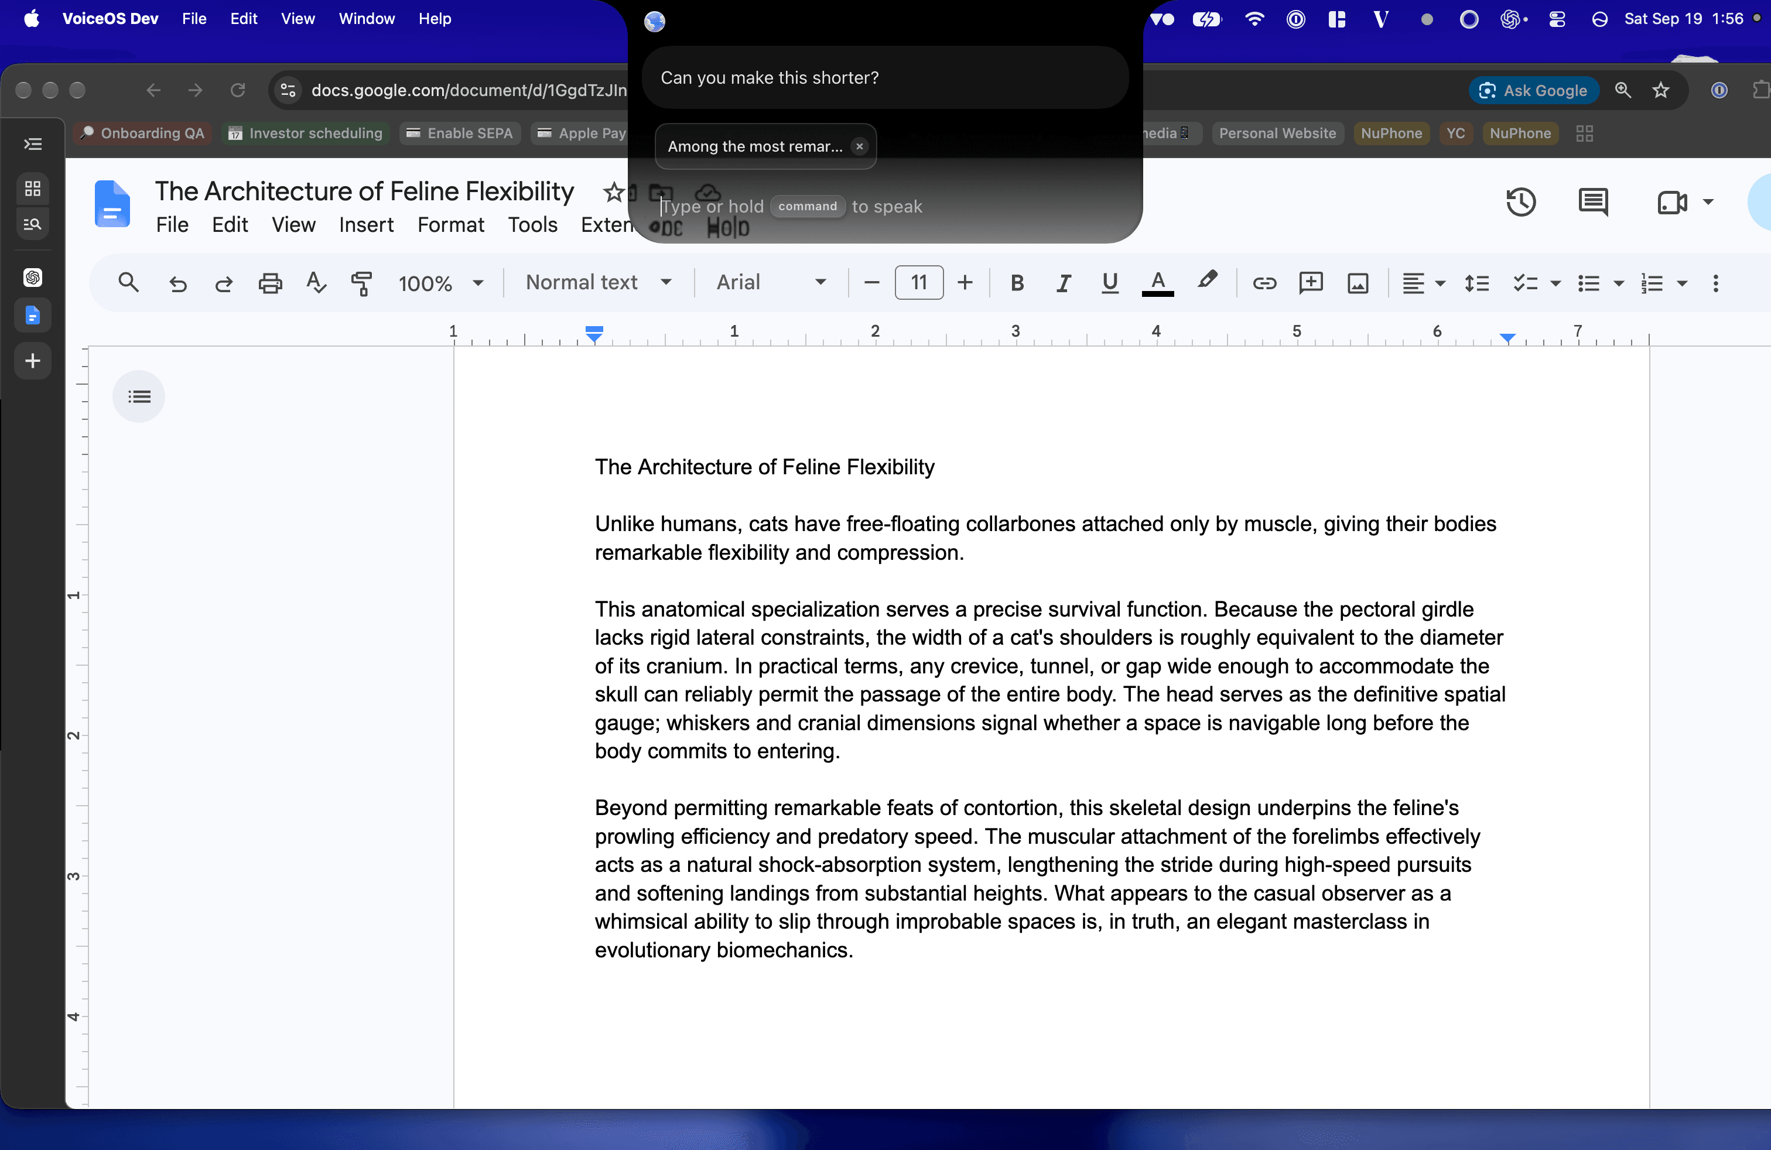The image size is (1771, 1150).
Task: Expand the checklist options arrow
Action: coord(1555,284)
